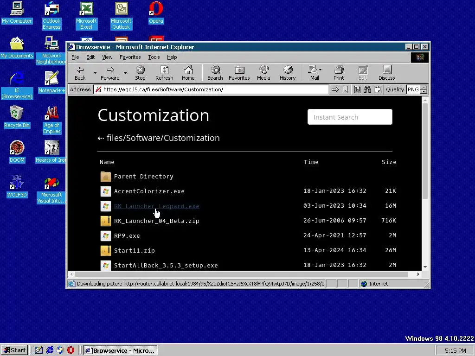Open the Back button history dropdown arrow
Image resolution: width=475 pixels, height=356 pixels.
click(95, 73)
